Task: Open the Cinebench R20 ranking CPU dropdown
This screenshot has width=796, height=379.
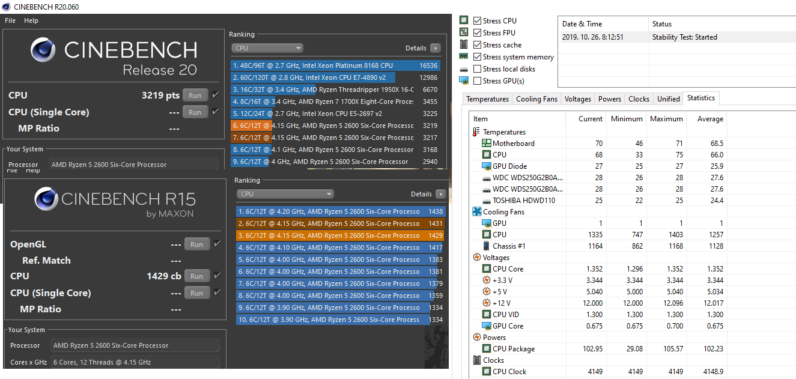Action: 267,48
